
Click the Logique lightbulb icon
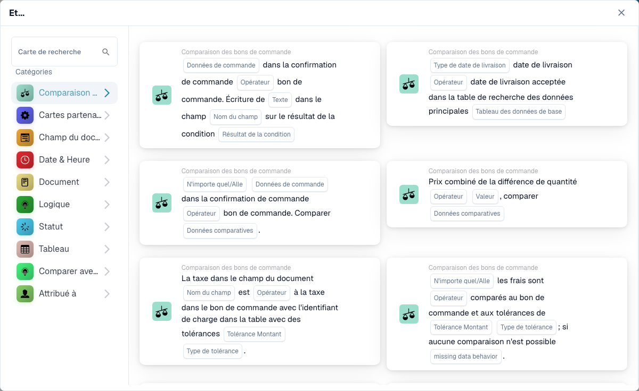click(x=25, y=205)
